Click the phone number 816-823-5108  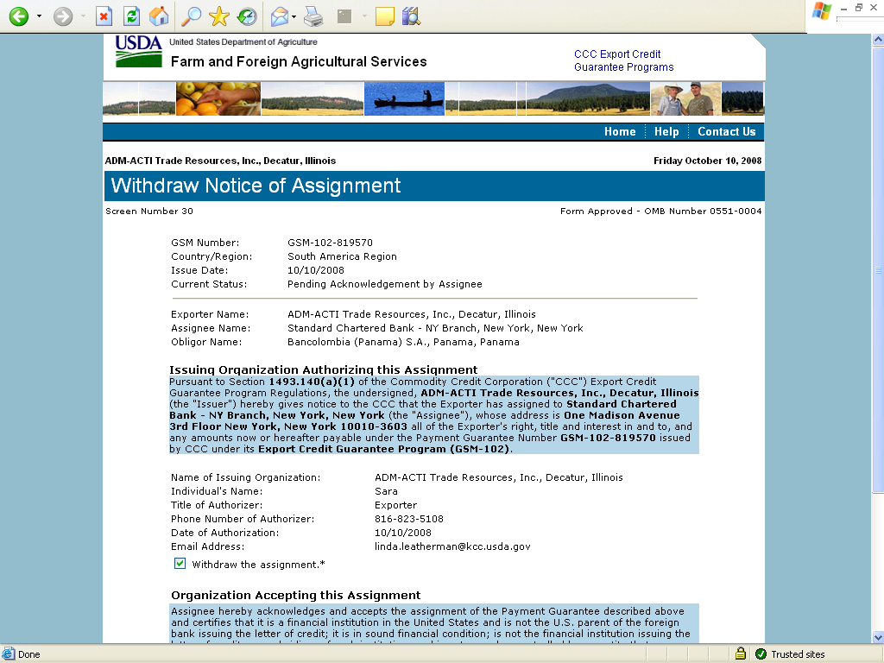coord(408,519)
